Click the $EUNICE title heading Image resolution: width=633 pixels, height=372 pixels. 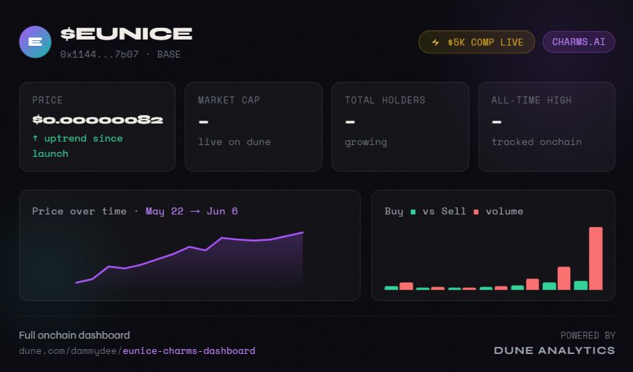click(126, 34)
